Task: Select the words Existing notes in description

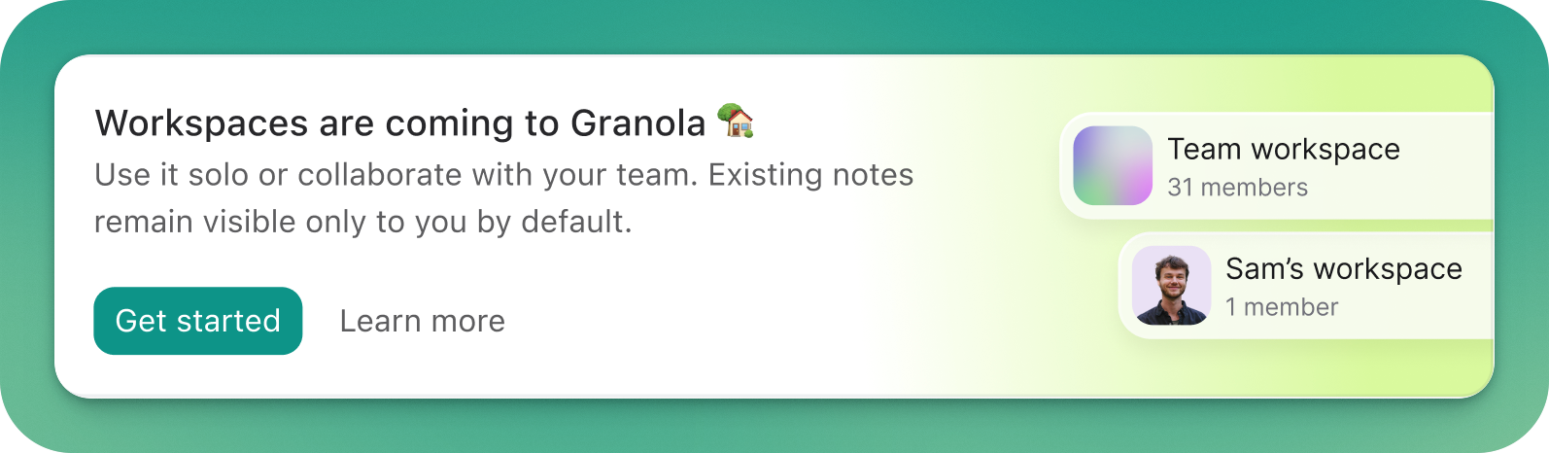Action: pyautogui.click(x=811, y=175)
